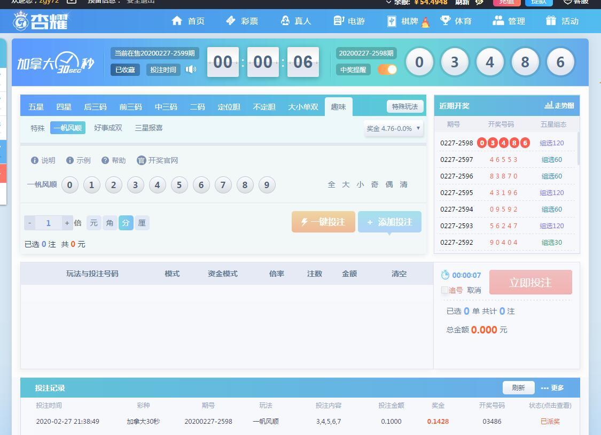Screen dimensions: 601x435
Task: Select 好事成双 sub-play
Action: tap(108, 128)
